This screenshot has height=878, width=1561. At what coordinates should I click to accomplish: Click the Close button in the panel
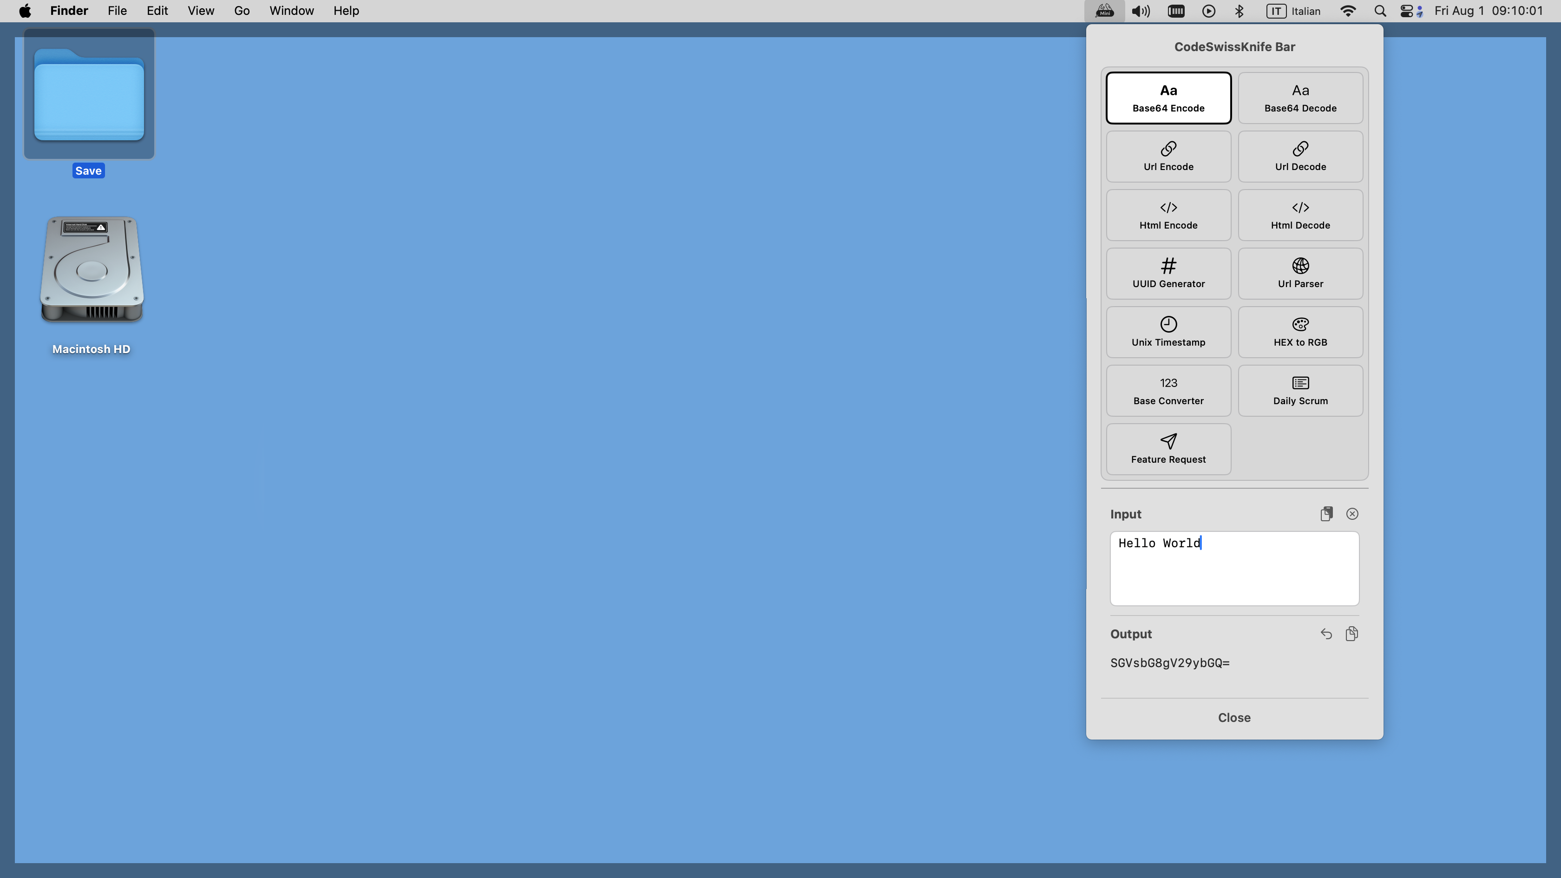(x=1234, y=717)
